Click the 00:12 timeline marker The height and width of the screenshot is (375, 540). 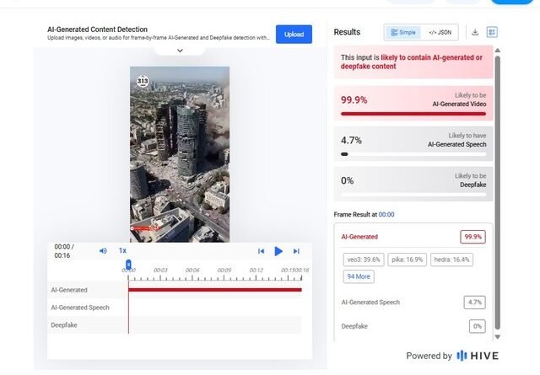[x=256, y=270]
